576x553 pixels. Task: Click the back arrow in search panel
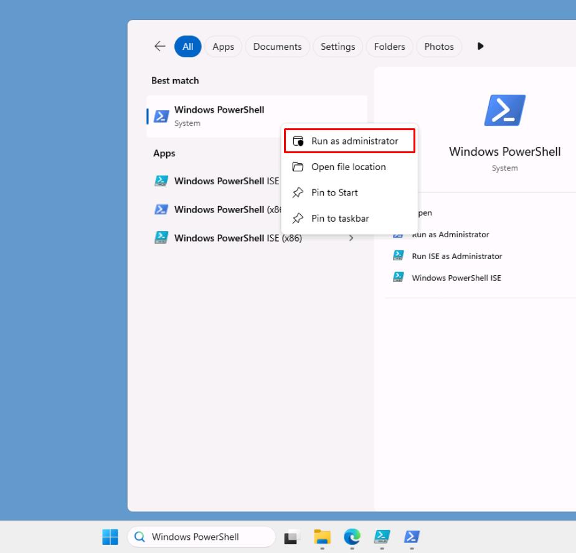click(160, 46)
